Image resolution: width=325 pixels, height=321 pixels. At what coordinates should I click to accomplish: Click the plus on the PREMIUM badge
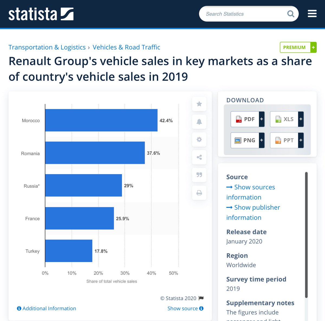coord(313,47)
